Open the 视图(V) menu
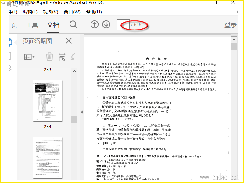This screenshot has width=244, height=183. pyautogui.click(x=51, y=12)
